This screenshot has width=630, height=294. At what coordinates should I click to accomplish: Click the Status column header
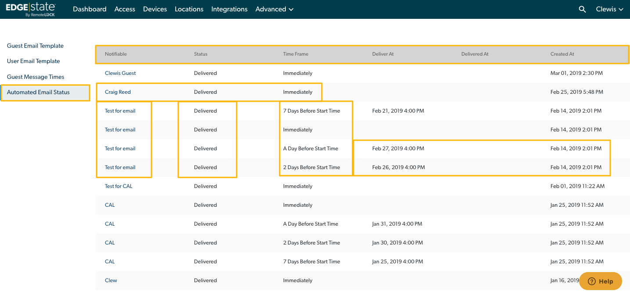[x=201, y=54]
